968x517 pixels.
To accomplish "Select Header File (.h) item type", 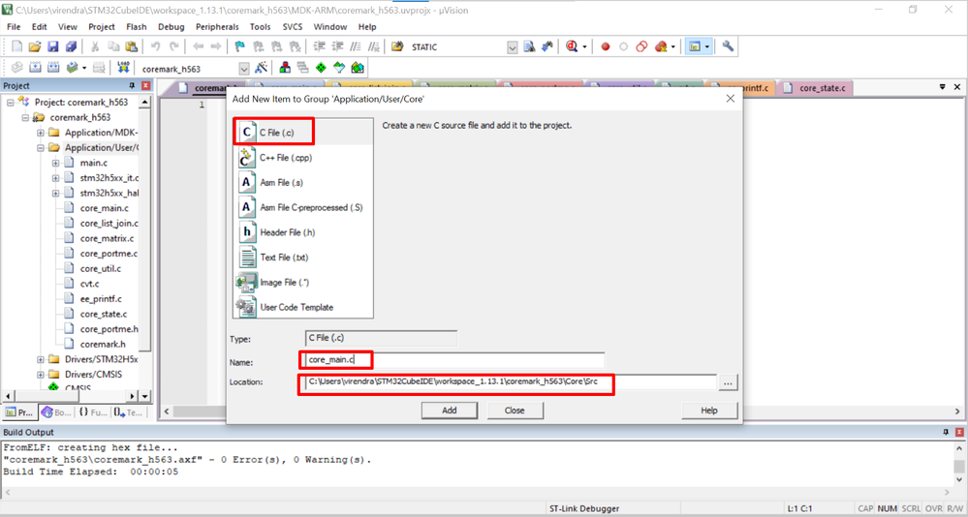I will tap(303, 232).
